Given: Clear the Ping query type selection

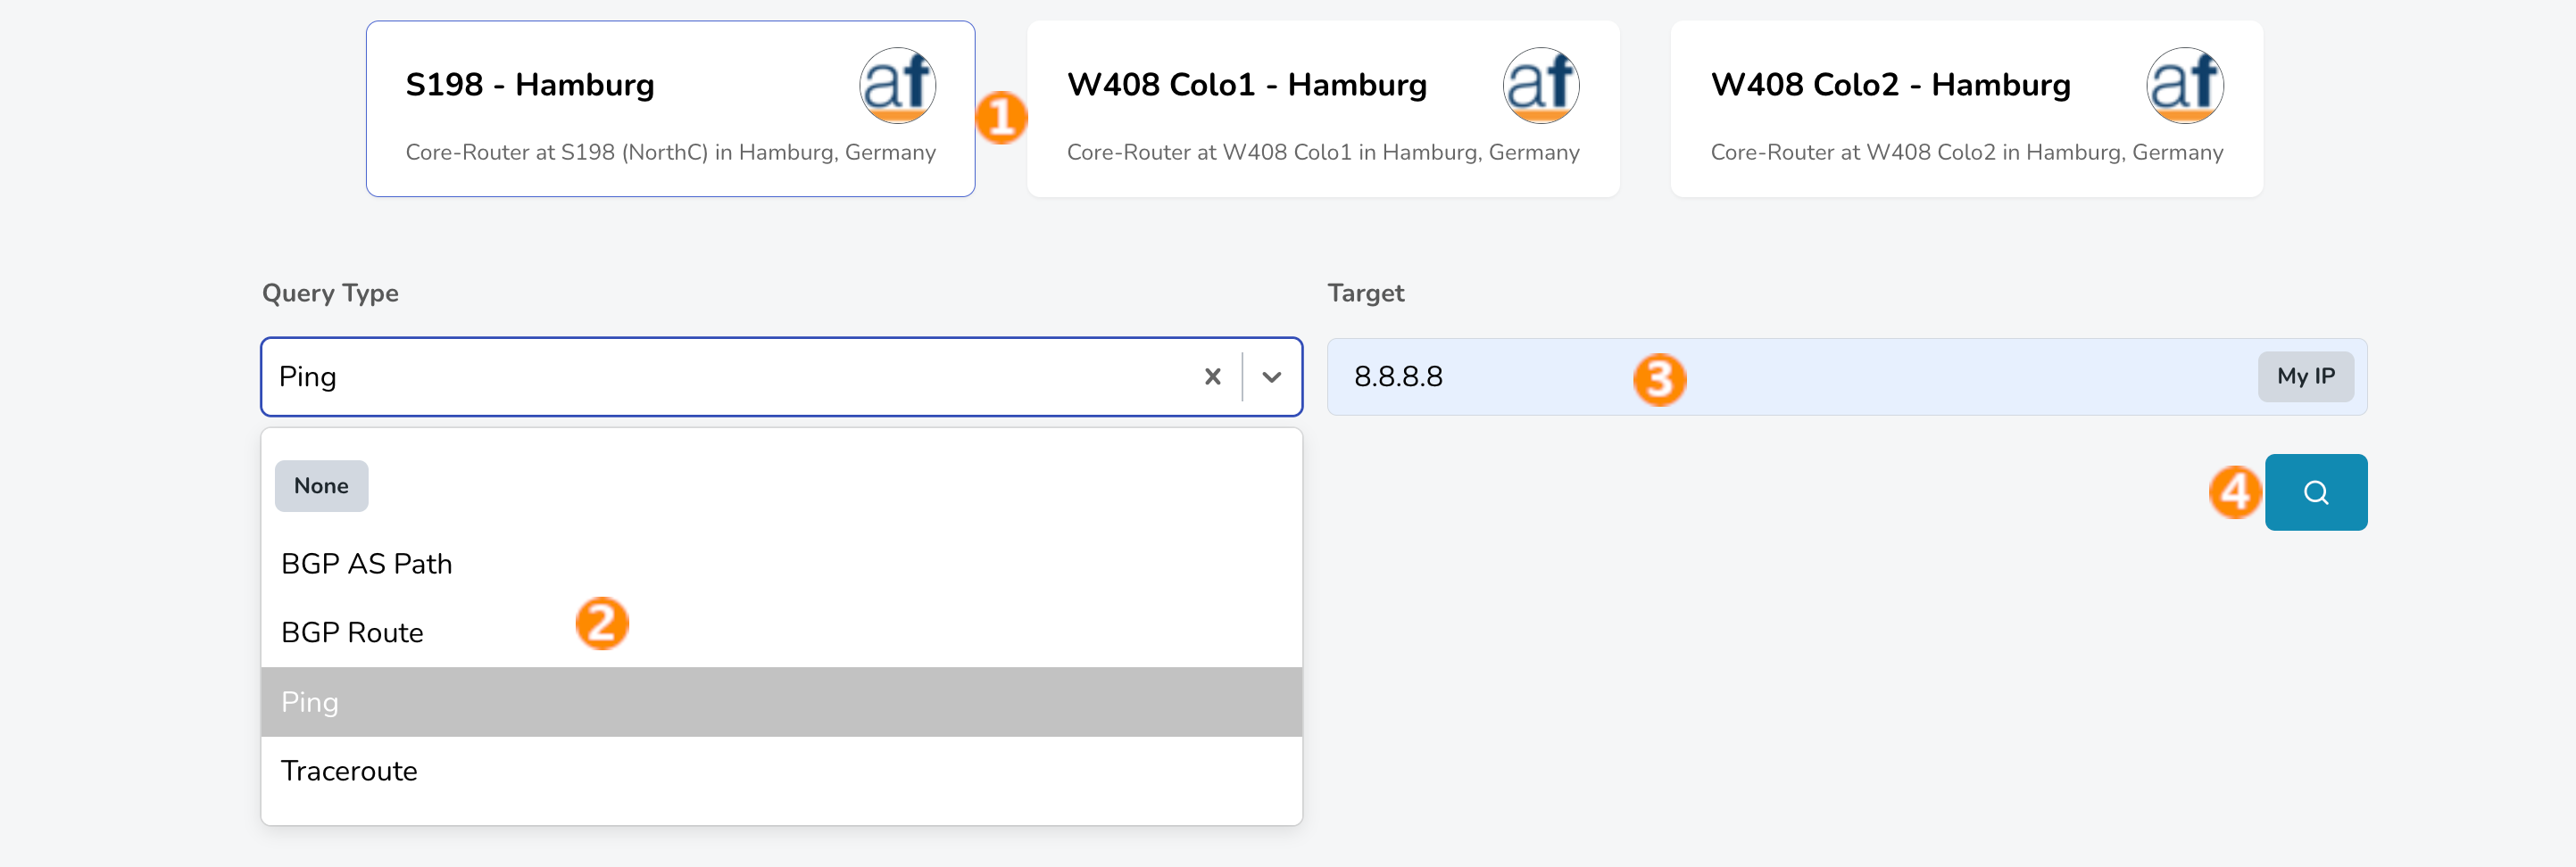Looking at the screenshot, I should tap(1212, 376).
